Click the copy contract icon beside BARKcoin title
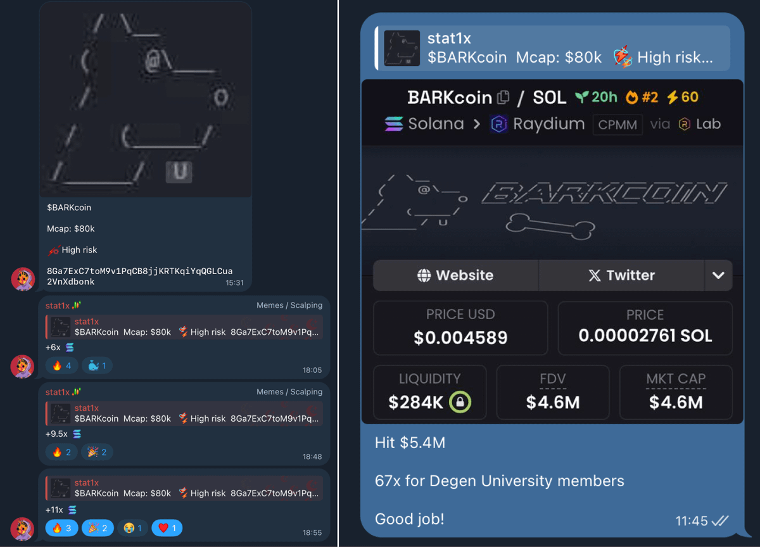Viewport: 760px width, 547px height. (x=503, y=97)
